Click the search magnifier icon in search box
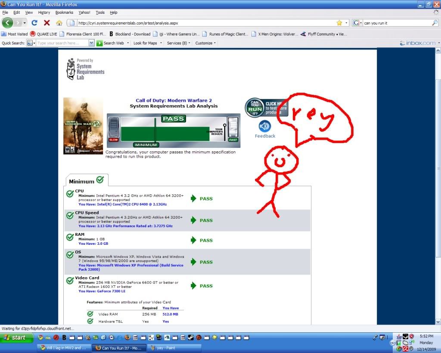441x353 pixels. pos(435,23)
